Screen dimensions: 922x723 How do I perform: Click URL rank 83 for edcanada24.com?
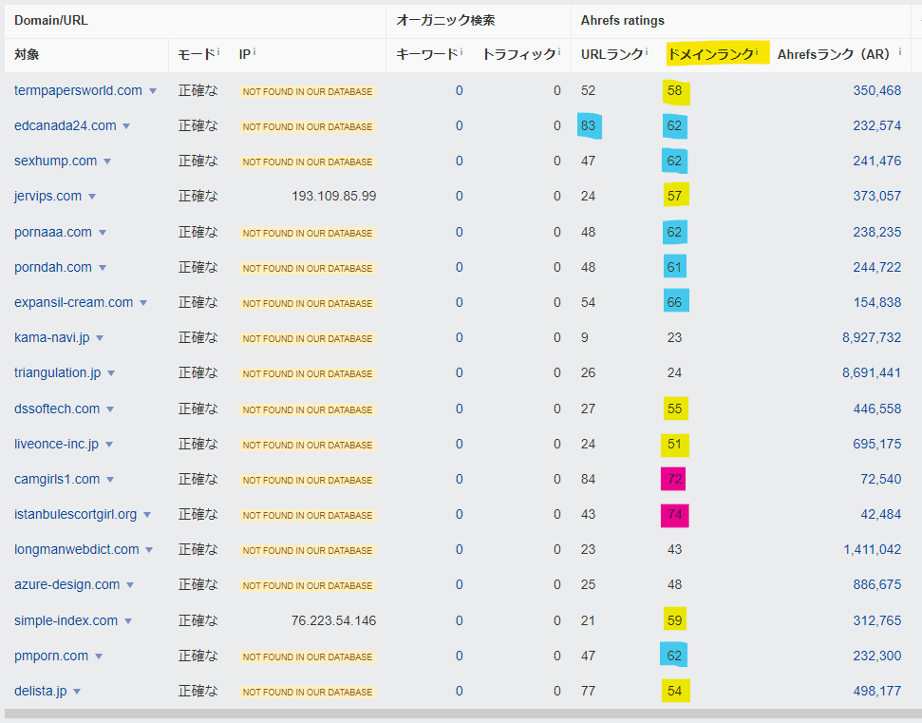tap(588, 126)
